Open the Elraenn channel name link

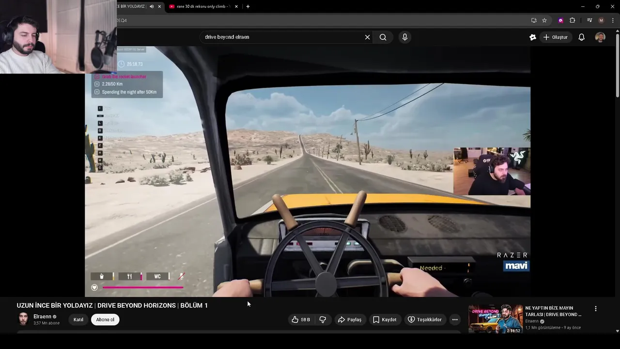pos(42,317)
